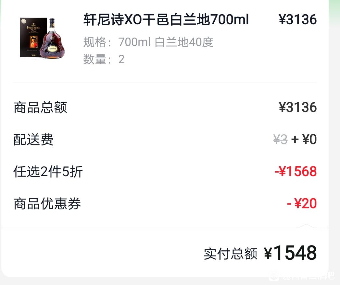Screen dimensions: 340x285
Task: Tap the final total ¥1548
Action: click(290, 253)
